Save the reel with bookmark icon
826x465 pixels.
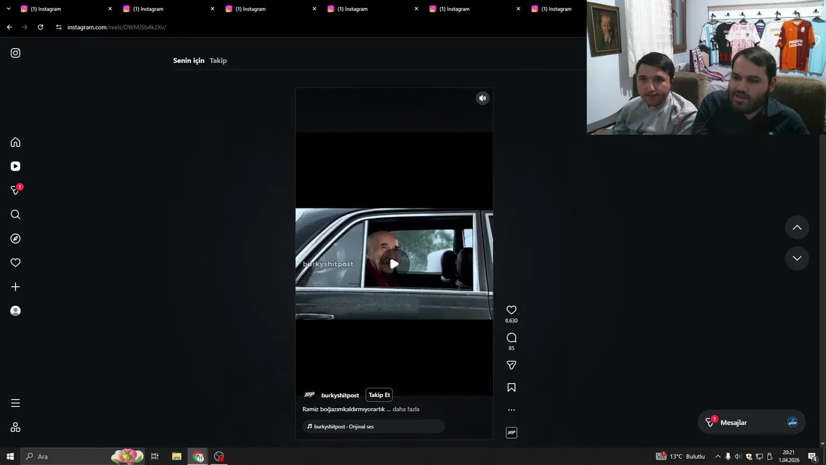[x=511, y=387]
